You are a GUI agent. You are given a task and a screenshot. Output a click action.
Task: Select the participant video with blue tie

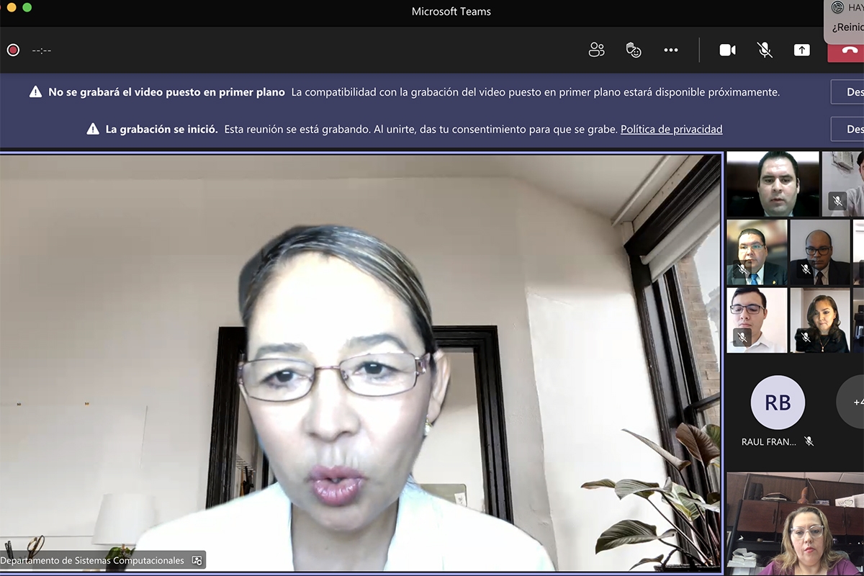(757, 252)
